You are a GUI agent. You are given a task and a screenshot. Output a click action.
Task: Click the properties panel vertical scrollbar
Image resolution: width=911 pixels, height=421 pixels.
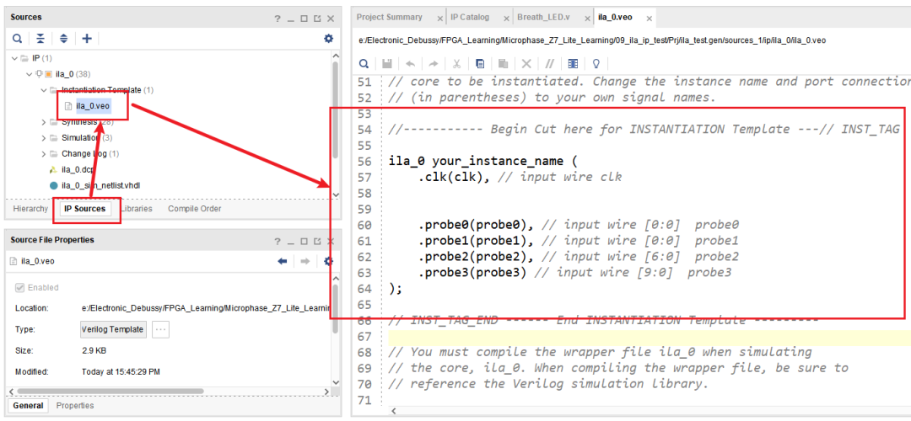pyautogui.click(x=335, y=307)
